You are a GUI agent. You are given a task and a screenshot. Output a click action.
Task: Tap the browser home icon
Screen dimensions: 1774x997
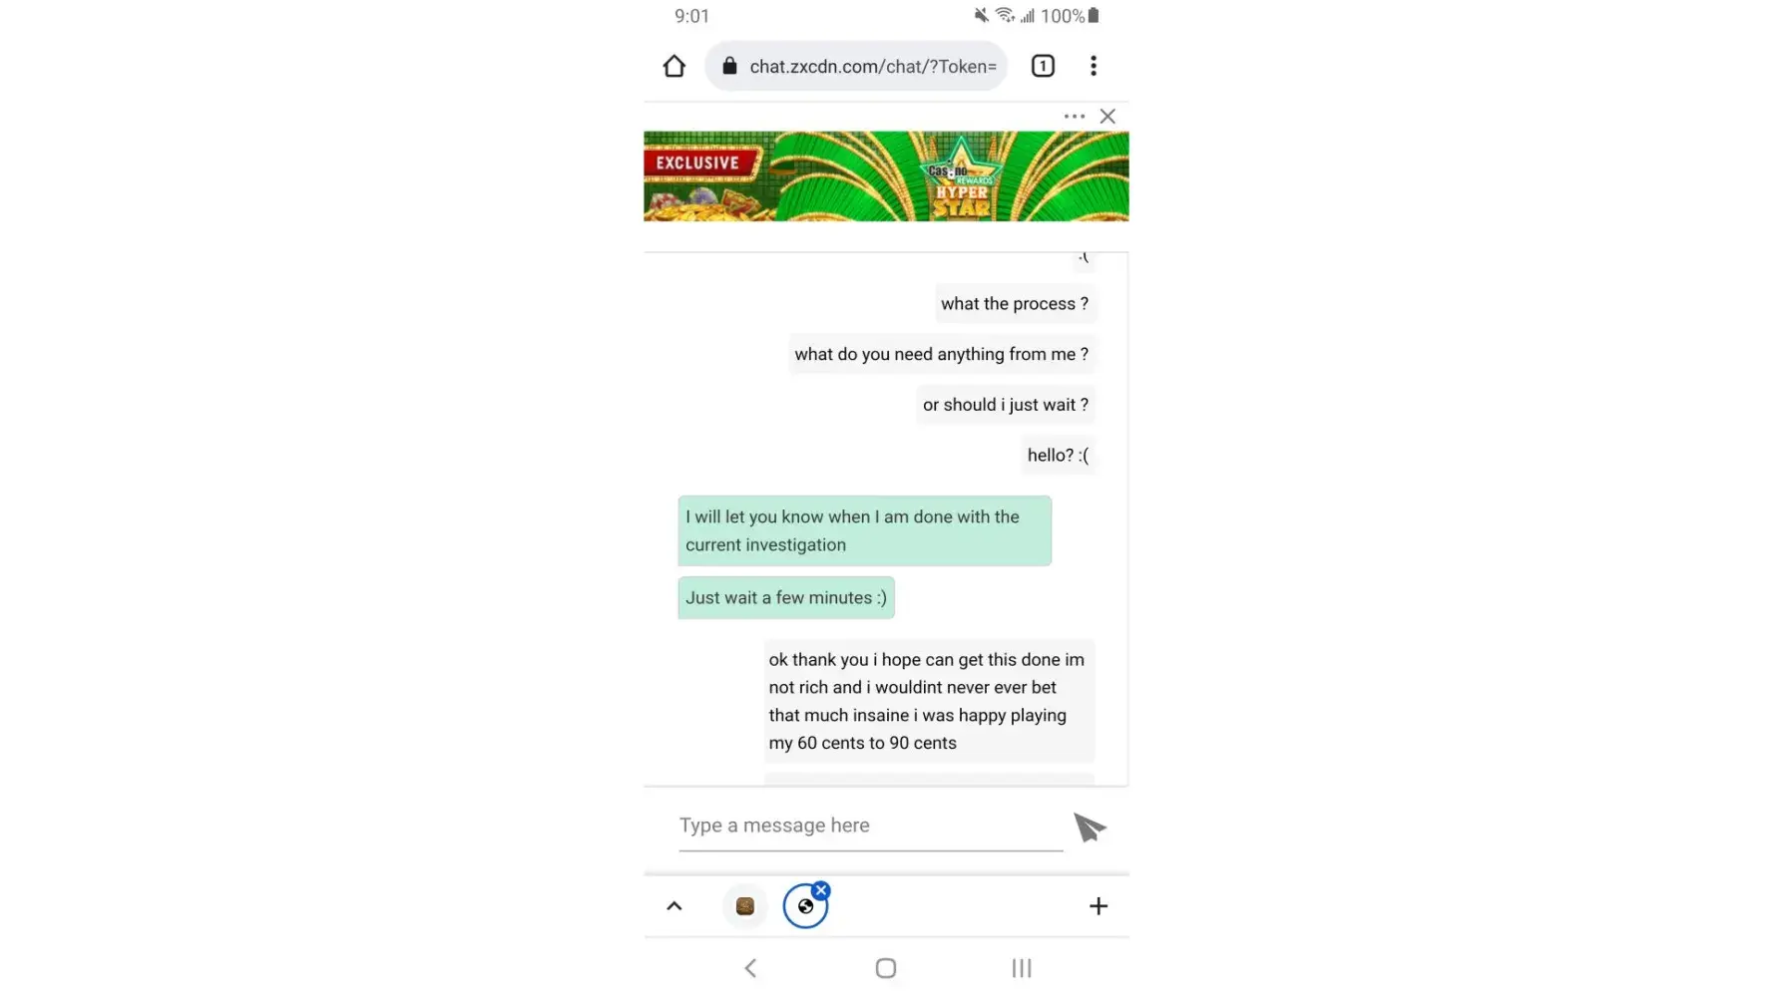coord(674,66)
